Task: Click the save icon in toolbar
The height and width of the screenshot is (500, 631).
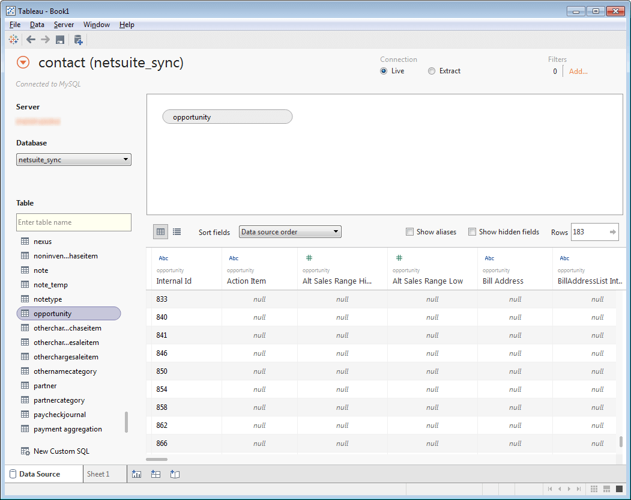Action: [x=60, y=40]
